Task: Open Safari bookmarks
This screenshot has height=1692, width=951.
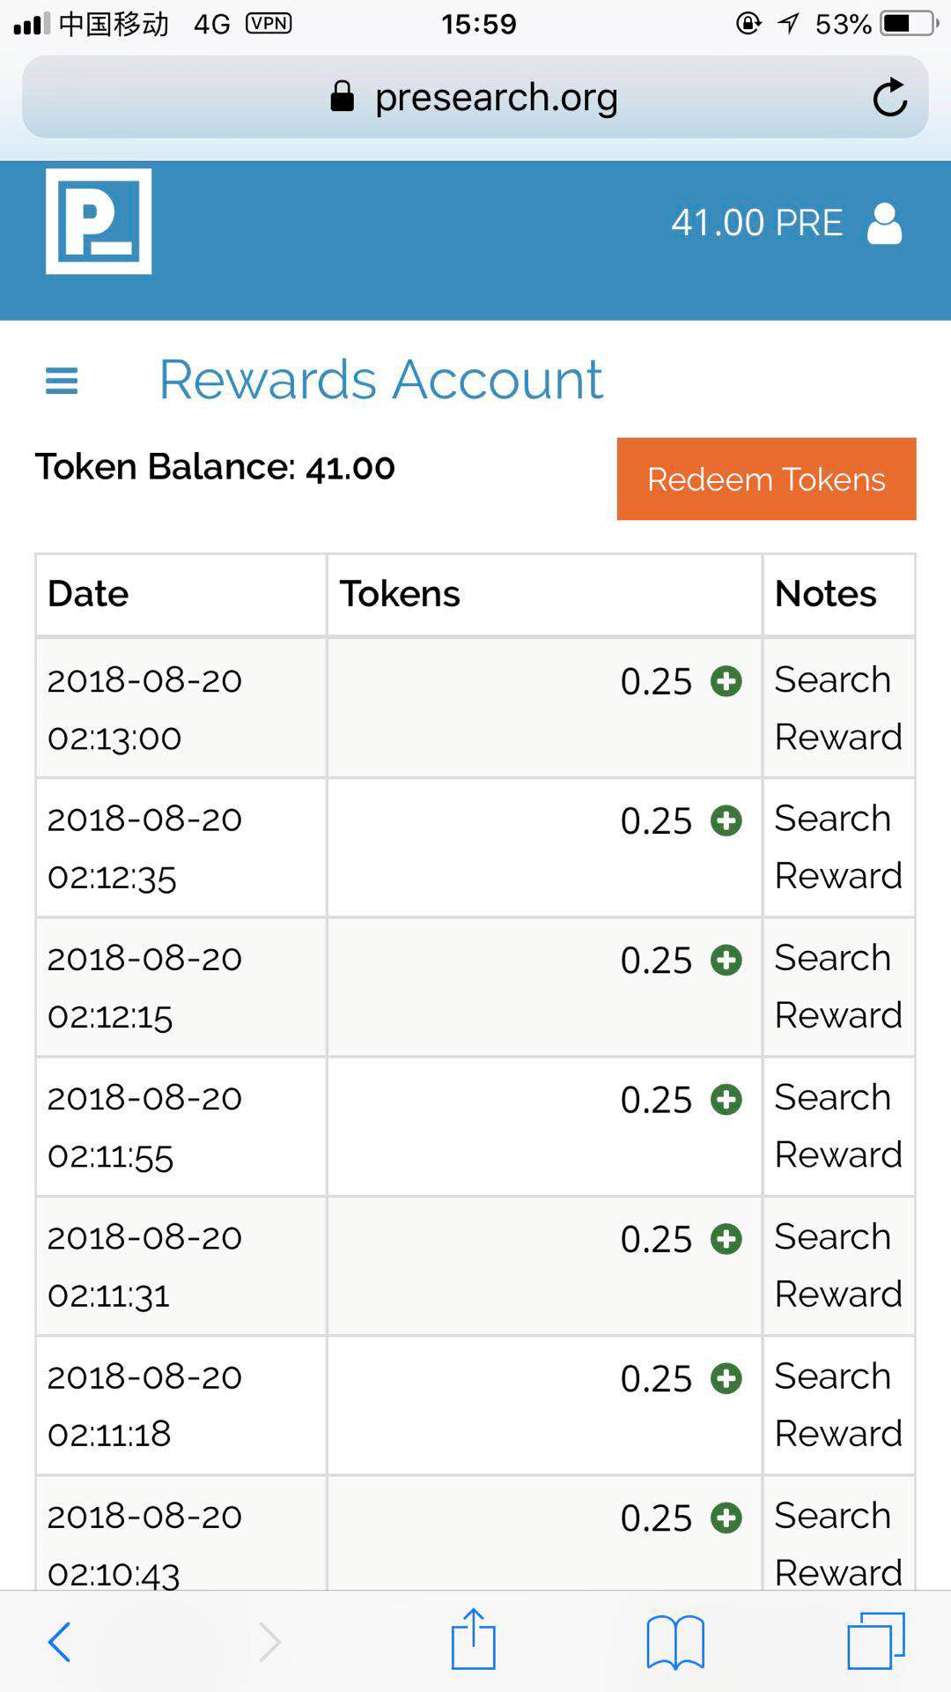Action: click(675, 1642)
